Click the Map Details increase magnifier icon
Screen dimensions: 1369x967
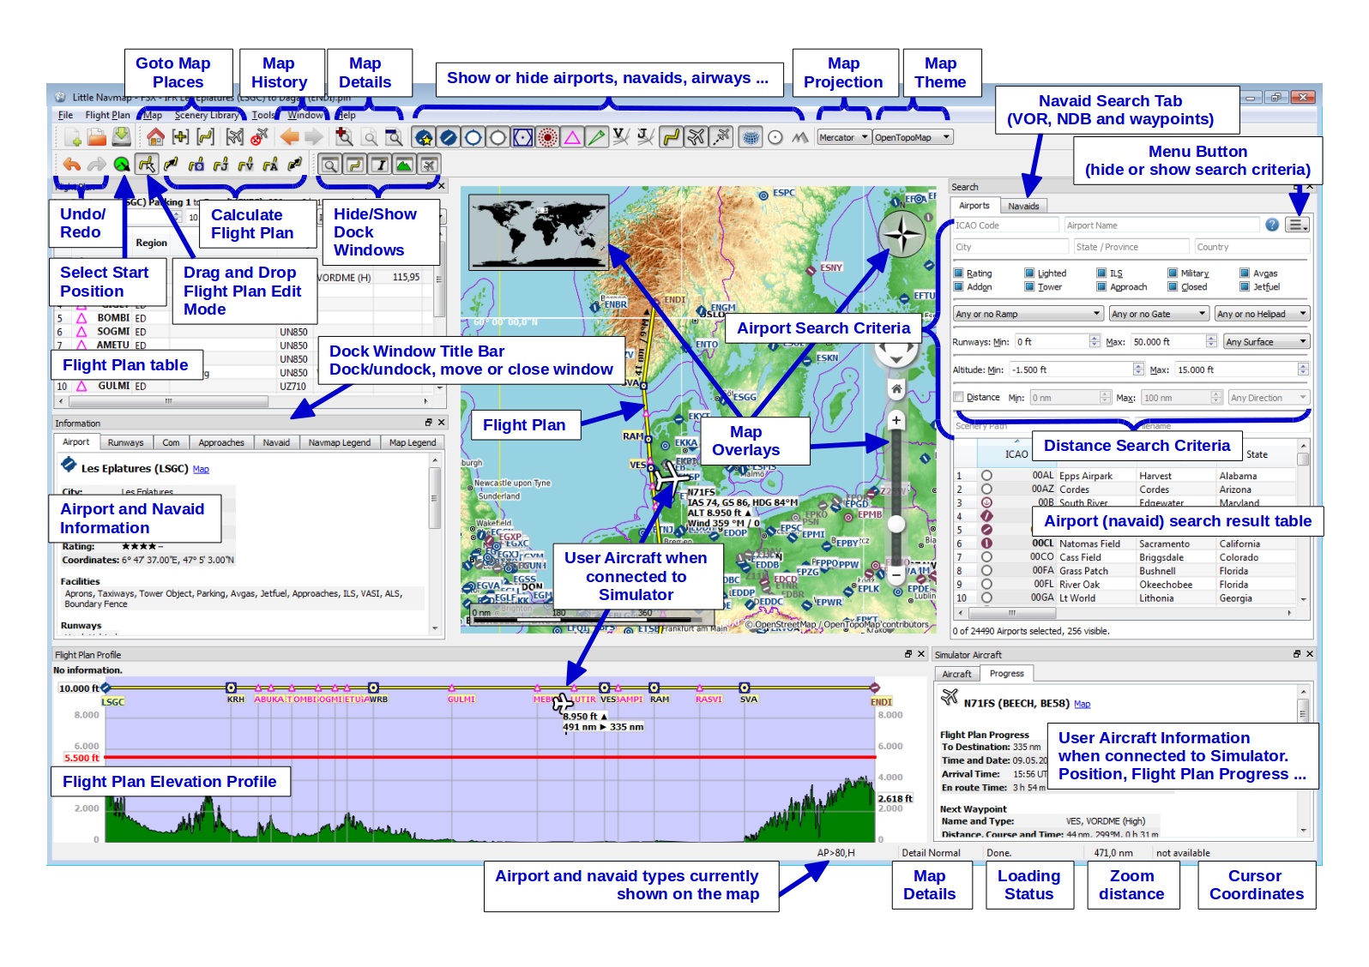pos(344,137)
